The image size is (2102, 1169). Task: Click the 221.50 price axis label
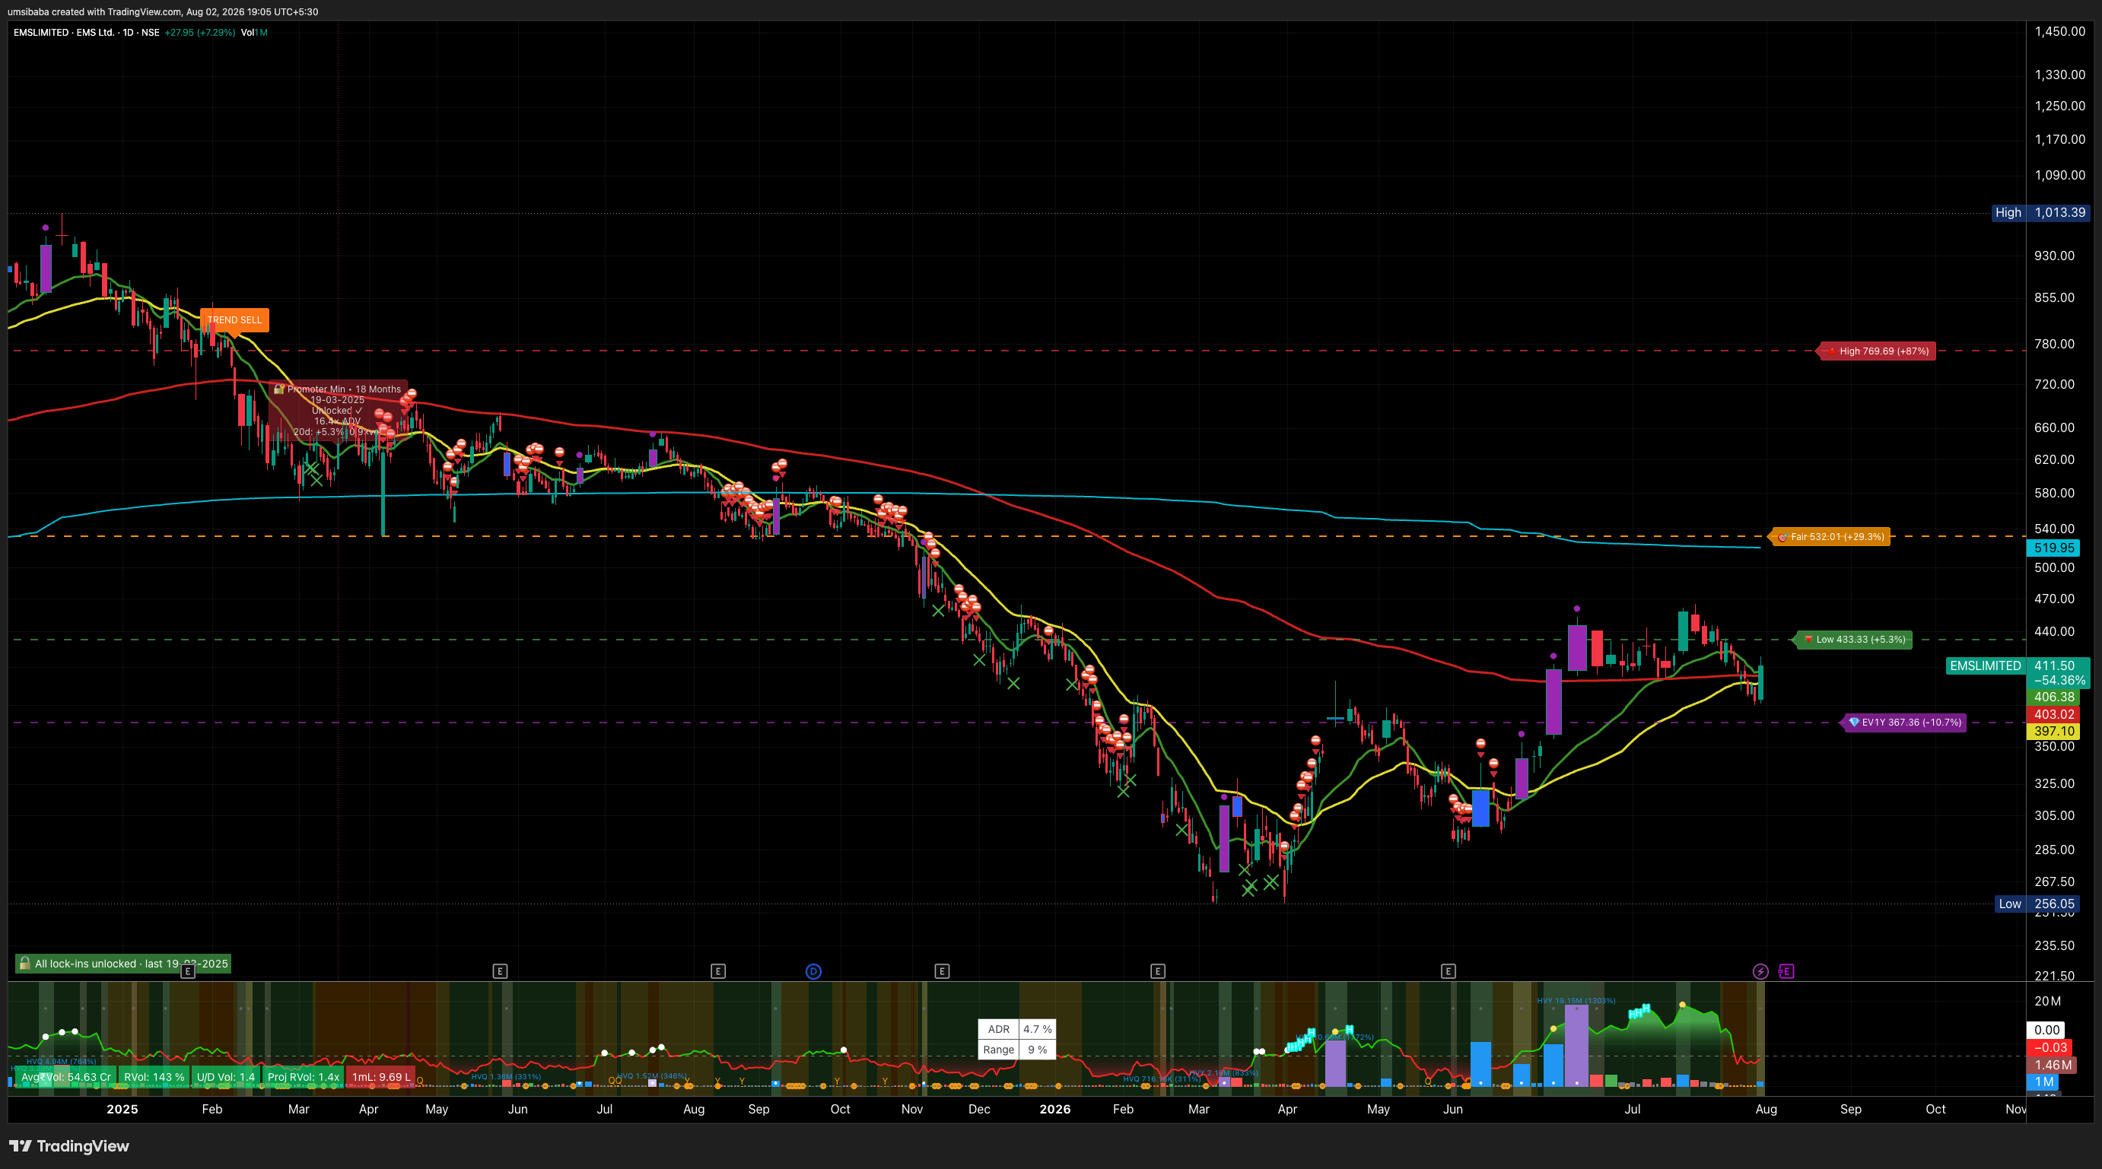click(x=2054, y=976)
